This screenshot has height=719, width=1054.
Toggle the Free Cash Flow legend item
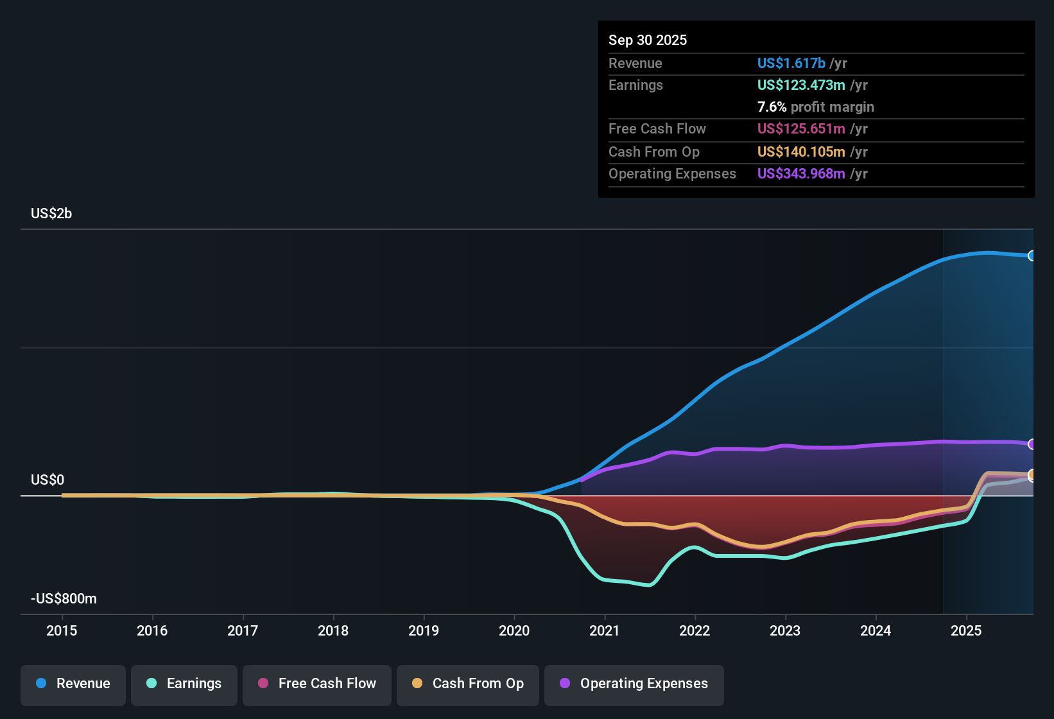(316, 684)
